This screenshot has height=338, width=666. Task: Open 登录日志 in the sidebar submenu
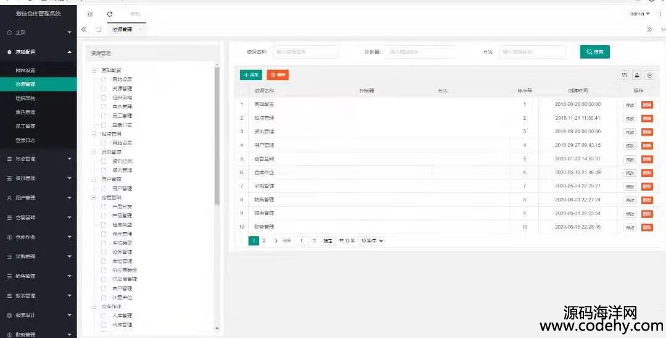pos(25,140)
